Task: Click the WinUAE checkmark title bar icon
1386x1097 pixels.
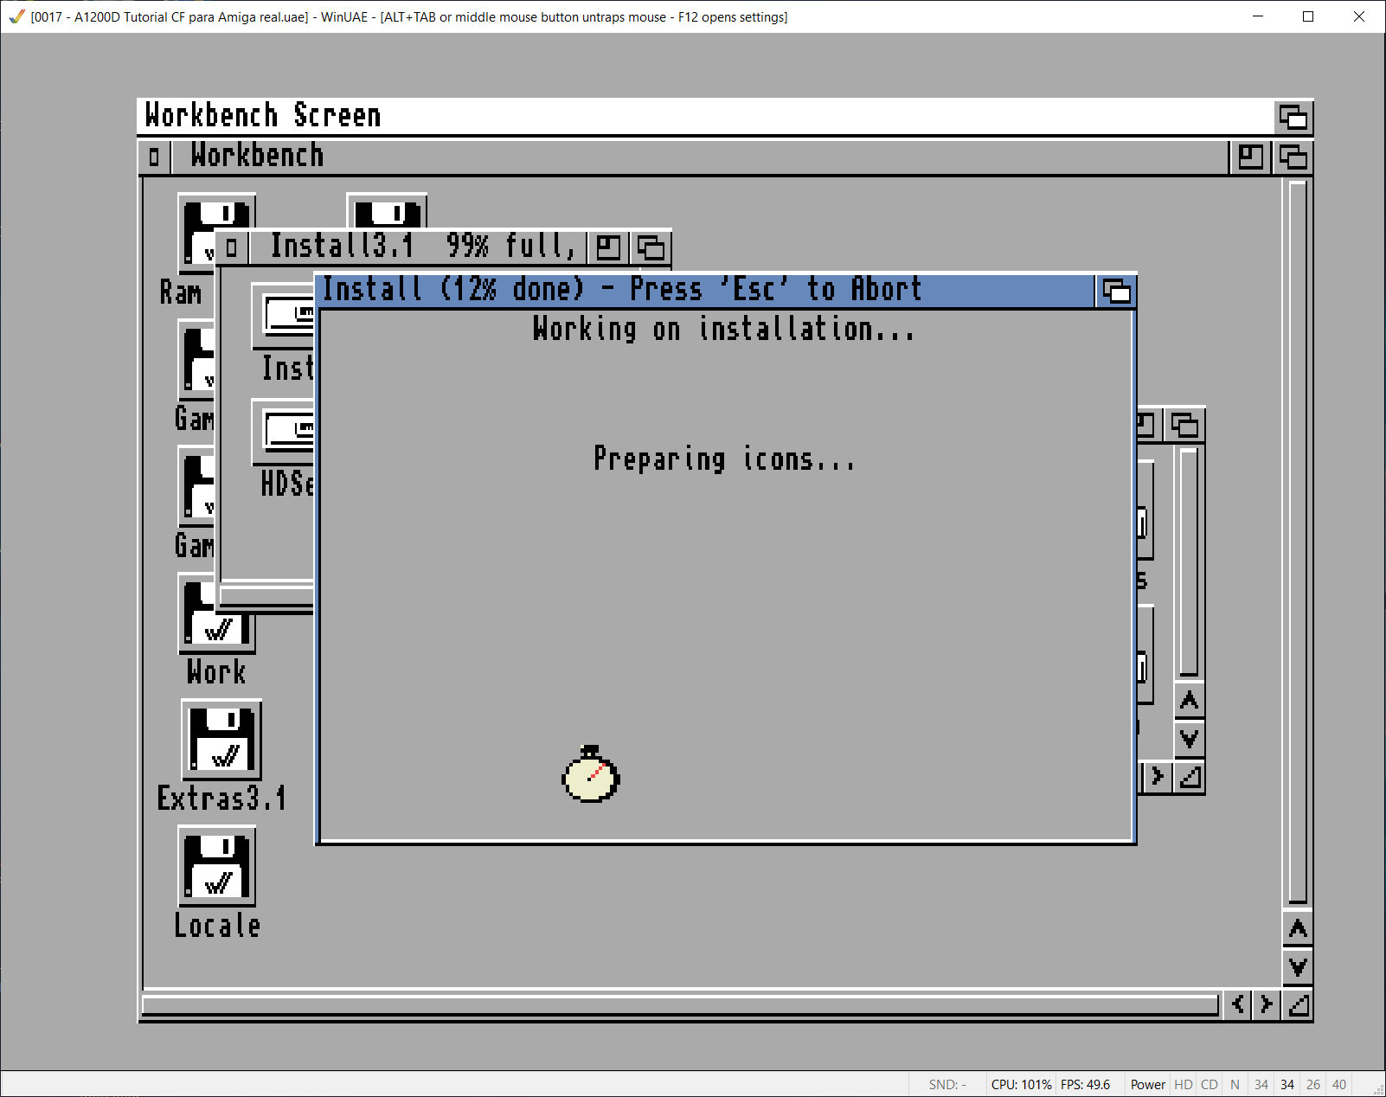Action: click(16, 16)
